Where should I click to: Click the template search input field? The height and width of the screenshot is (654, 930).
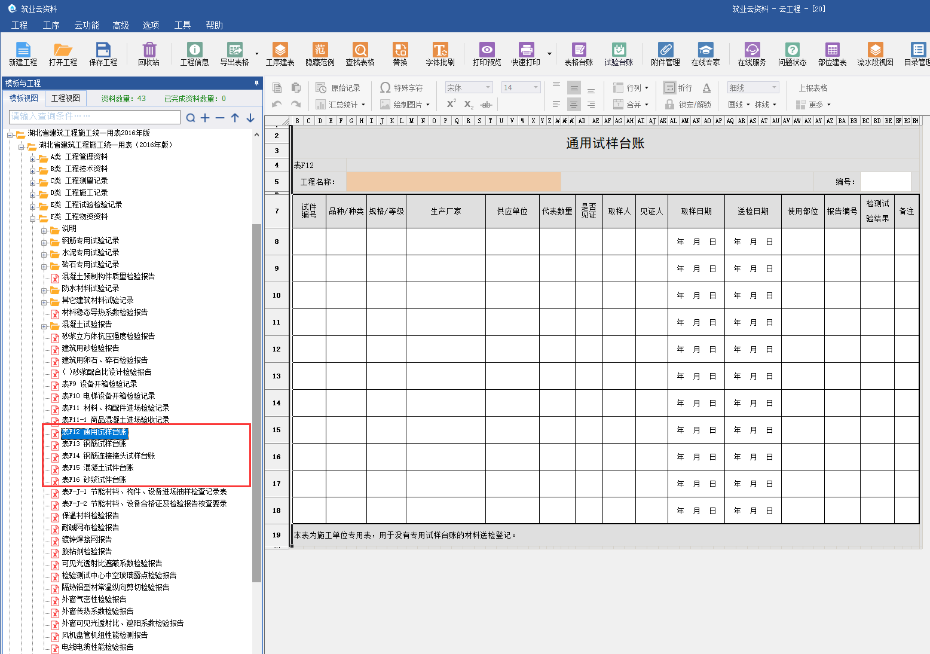click(x=94, y=117)
